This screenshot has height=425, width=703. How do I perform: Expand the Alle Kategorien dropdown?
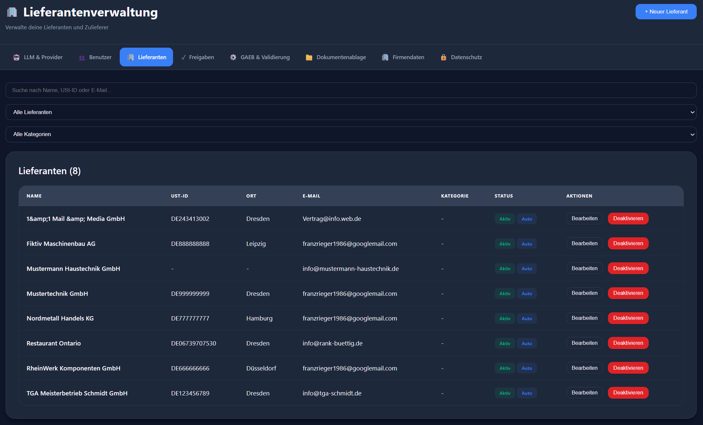click(351, 134)
